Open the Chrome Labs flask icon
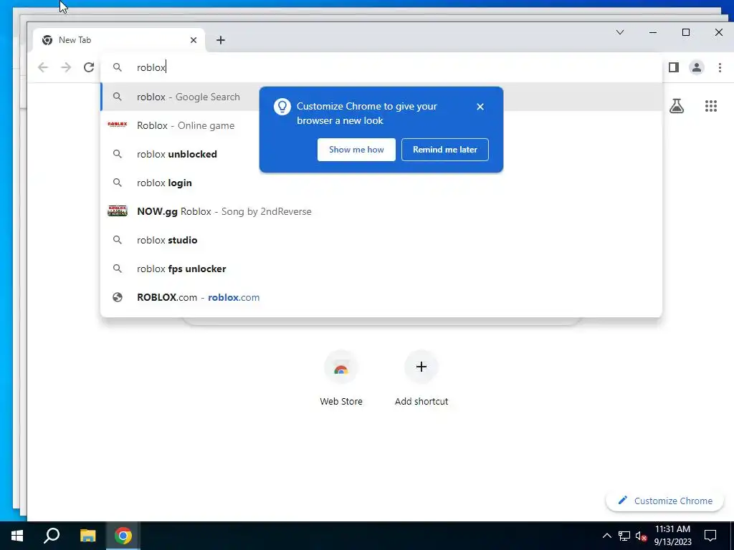 677,106
